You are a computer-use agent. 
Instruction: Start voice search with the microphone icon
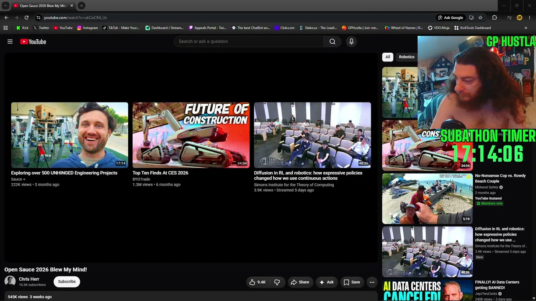point(351,41)
